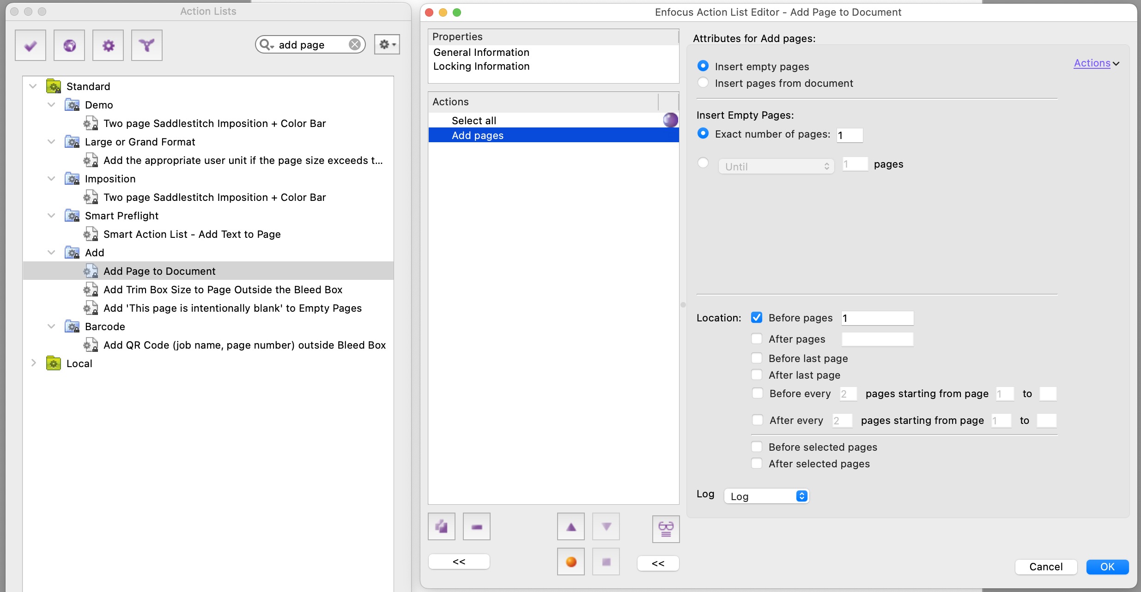Select Insert empty pages radio button
Screen dimensions: 1141x592
pyautogui.click(x=704, y=66)
